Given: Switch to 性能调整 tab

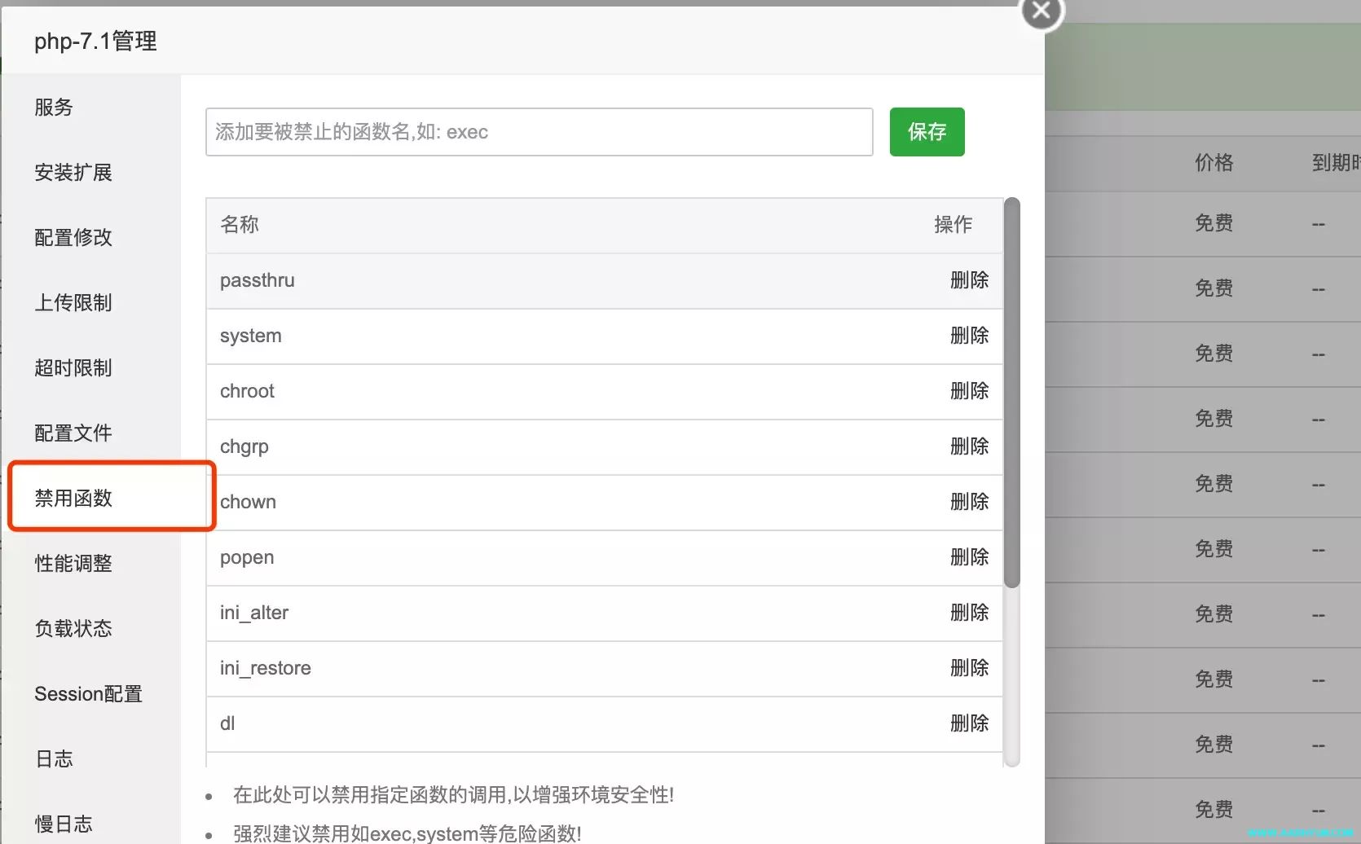Looking at the screenshot, I should [x=73, y=564].
